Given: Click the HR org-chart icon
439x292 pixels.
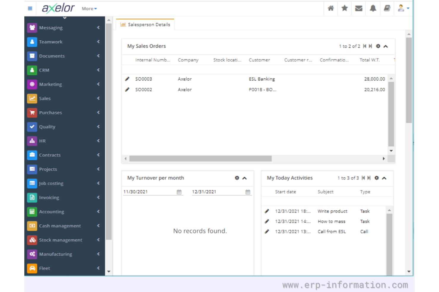Looking at the screenshot, I should pyautogui.click(x=32, y=141).
